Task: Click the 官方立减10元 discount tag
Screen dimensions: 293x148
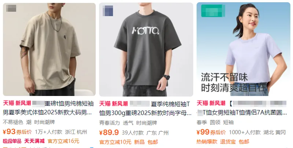Action: 115,142
